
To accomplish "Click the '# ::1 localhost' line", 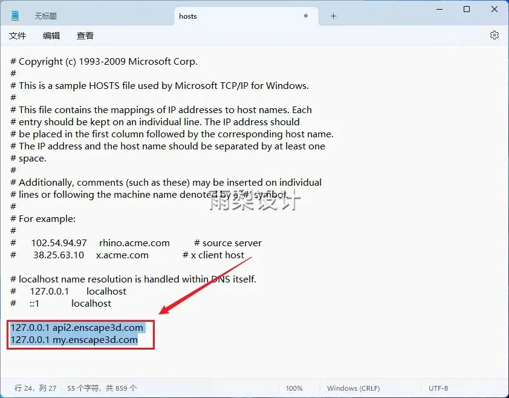I will pyautogui.click(x=60, y=304).
